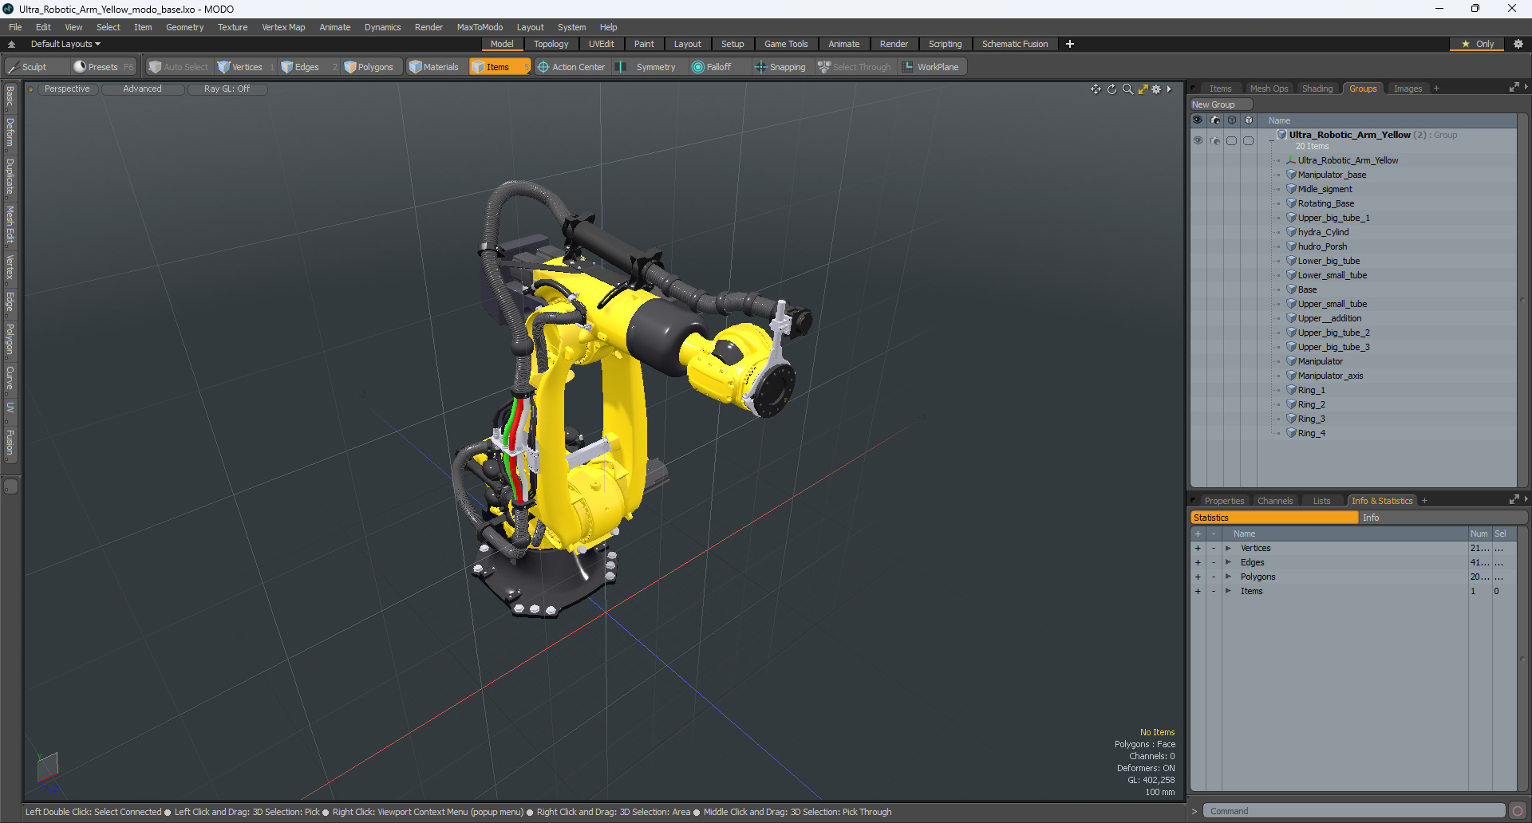This screenshot has width=1532, height=823.
Task: Add a new layout tab with plus
Action: [1070, 44]
